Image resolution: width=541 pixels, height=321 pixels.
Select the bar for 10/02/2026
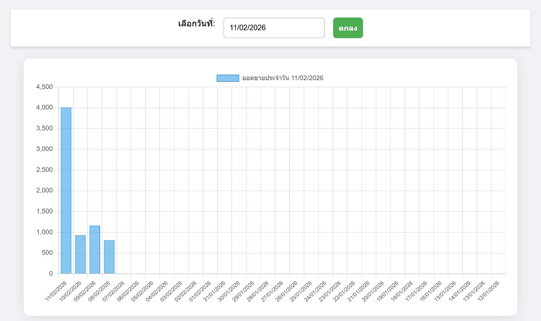pyautogui.click(x=80, y=254)
